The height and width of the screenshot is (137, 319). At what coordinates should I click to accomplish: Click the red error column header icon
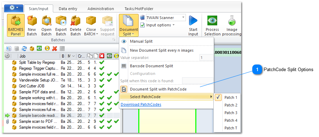pyautogui.click(x=102, y=56)
